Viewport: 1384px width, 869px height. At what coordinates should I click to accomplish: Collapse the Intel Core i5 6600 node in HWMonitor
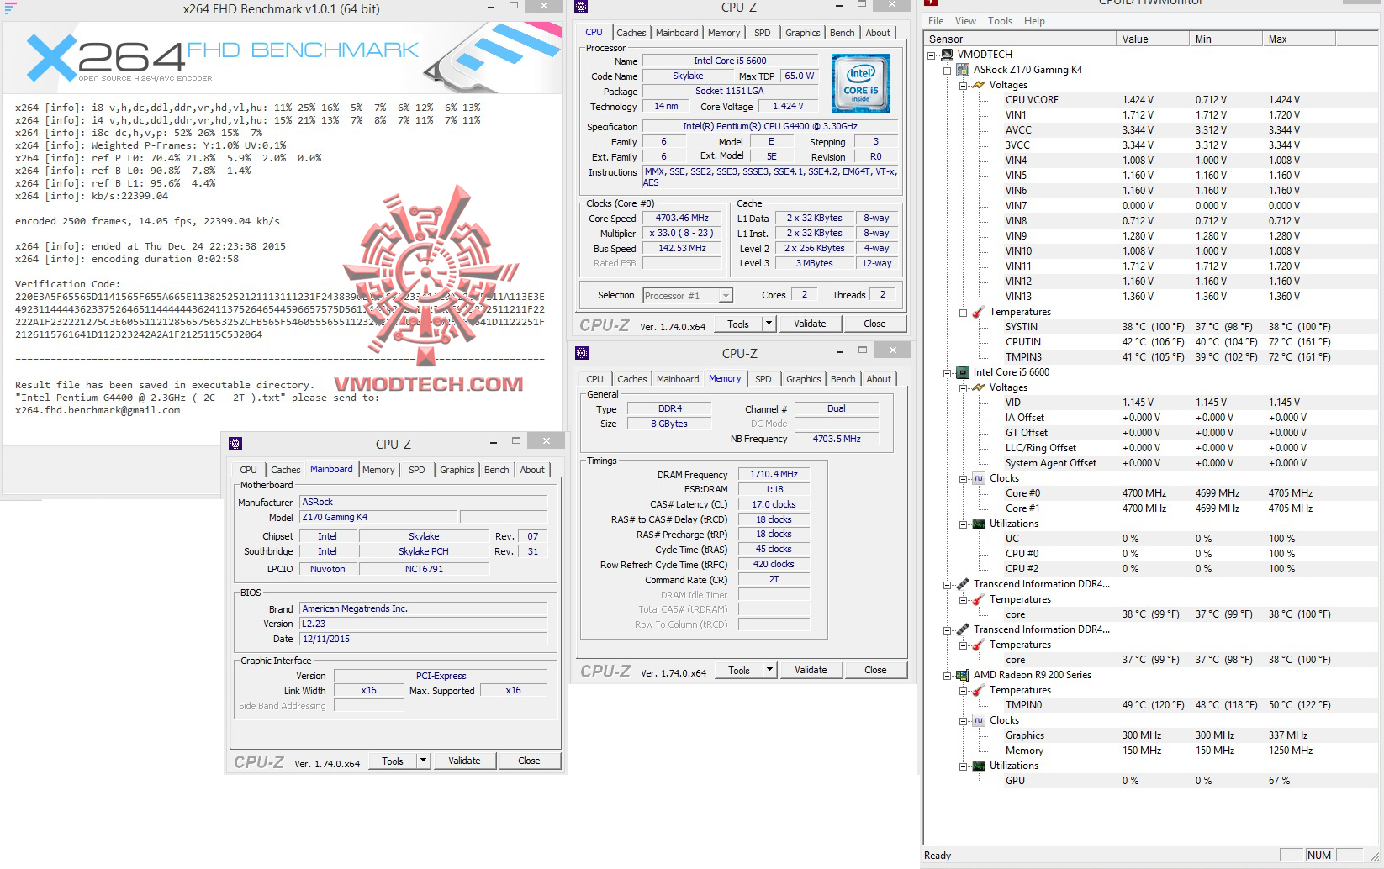[x=948, y=373]
